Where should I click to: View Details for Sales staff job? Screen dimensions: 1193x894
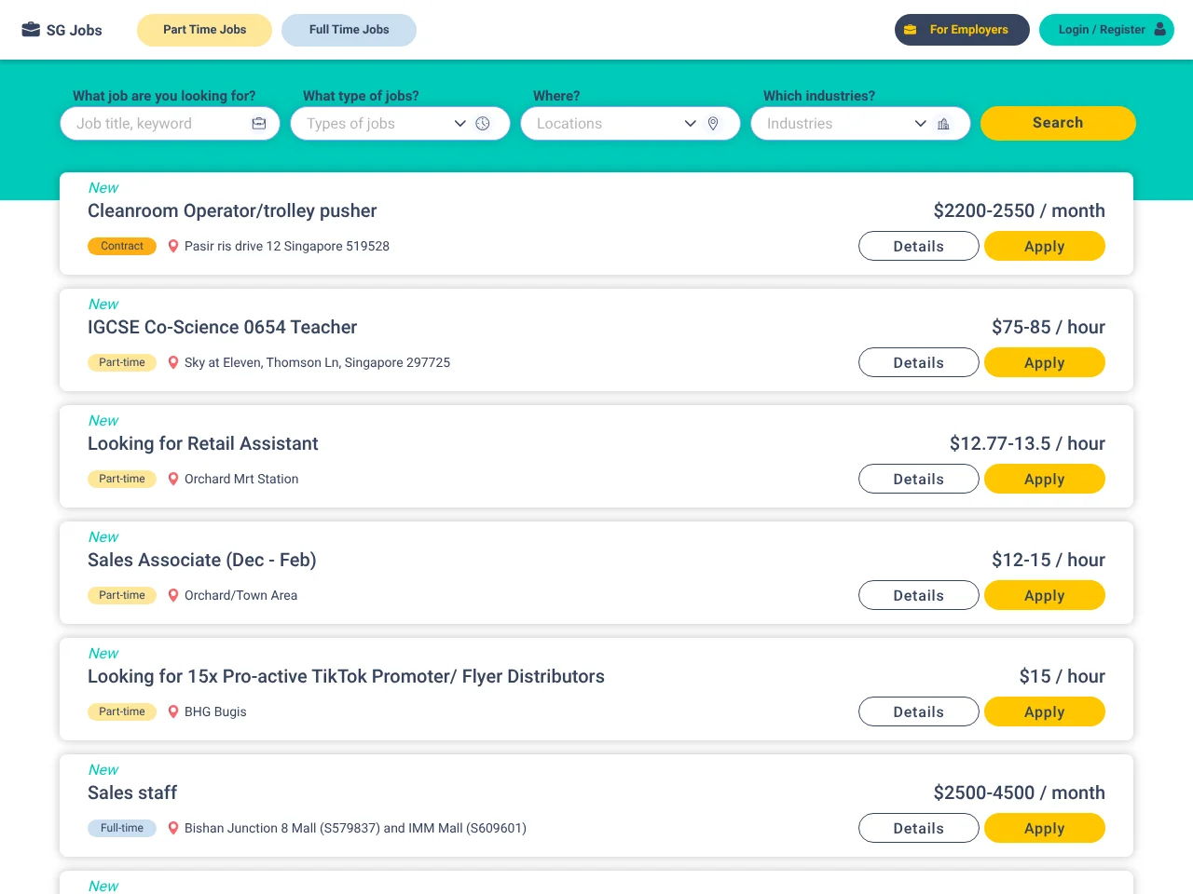pyautogui.click(x=918, y=828)
